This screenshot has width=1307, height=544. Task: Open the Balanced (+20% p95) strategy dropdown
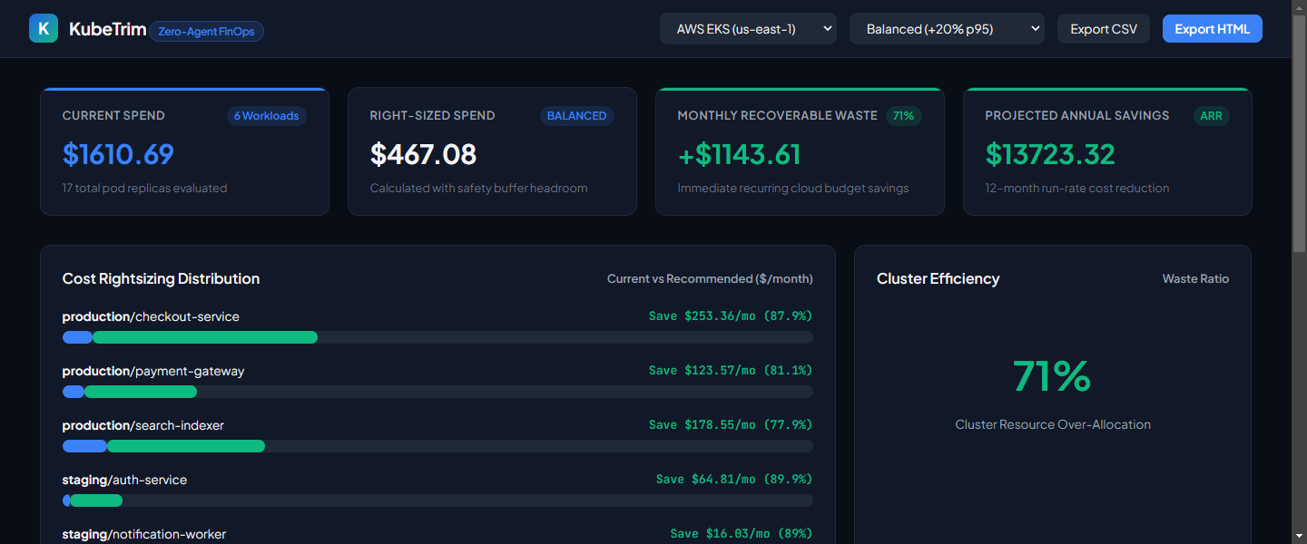click(947, 29)
